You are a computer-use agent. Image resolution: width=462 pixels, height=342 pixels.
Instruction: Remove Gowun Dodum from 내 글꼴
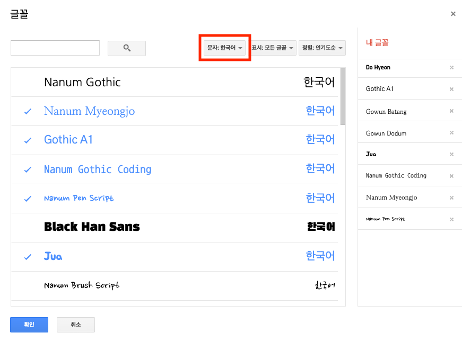tap(451, 133)
